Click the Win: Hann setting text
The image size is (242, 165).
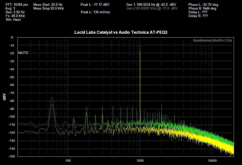click(x=13, y=19)
